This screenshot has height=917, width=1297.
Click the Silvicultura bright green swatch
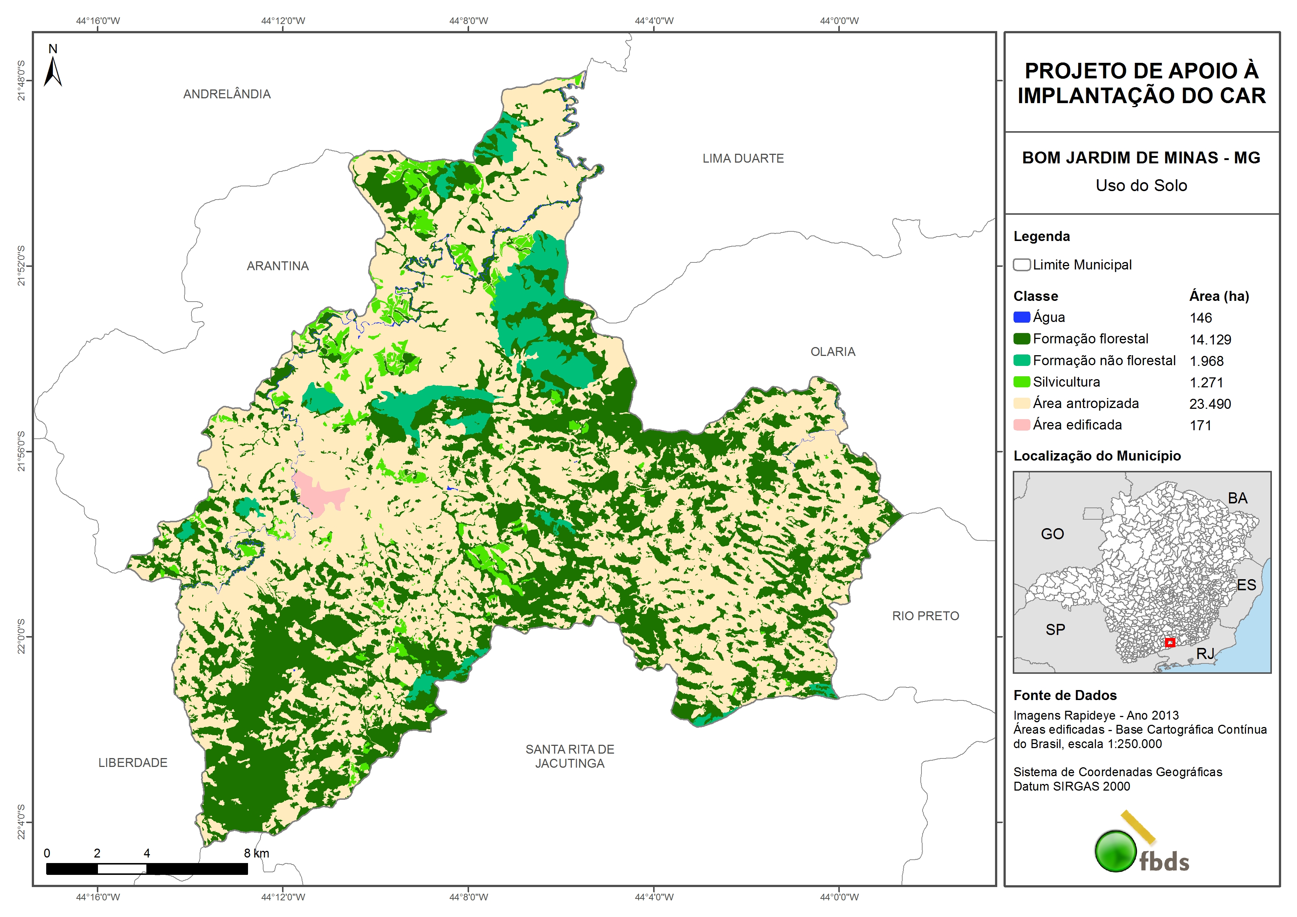coord(1021,382)
